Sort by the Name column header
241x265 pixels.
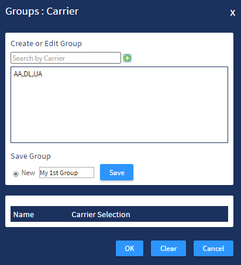pyautogui.click(x=23, y=214)
